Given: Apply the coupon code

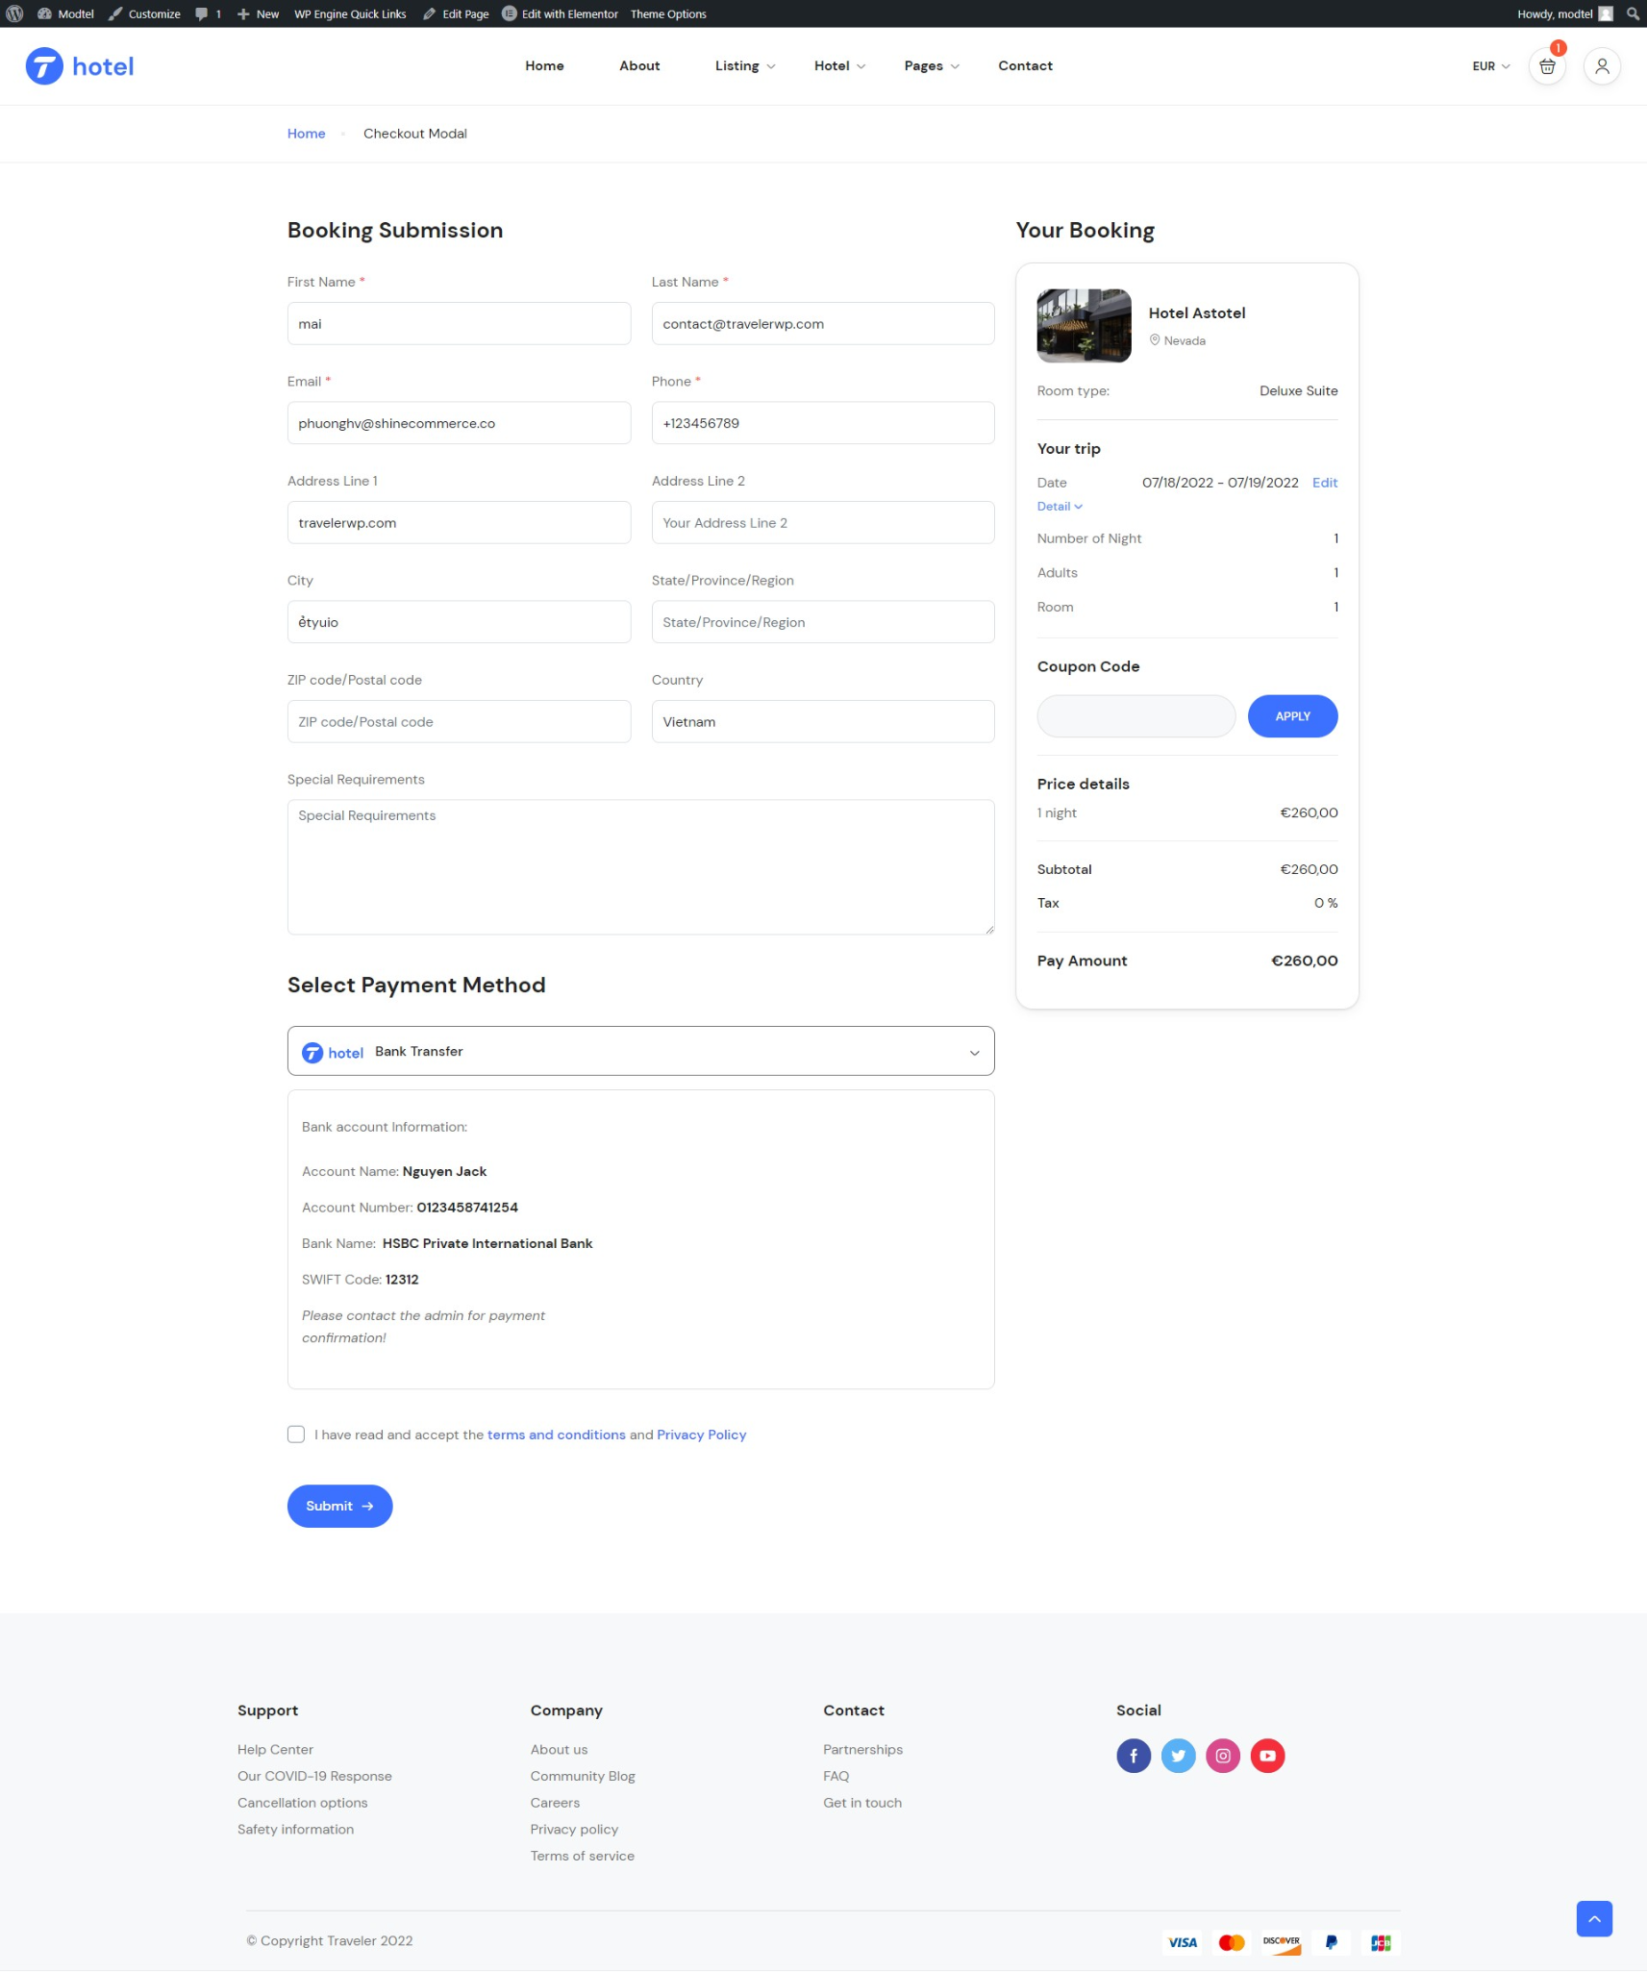Looking at the screenshot, I should click(1292, 716).
